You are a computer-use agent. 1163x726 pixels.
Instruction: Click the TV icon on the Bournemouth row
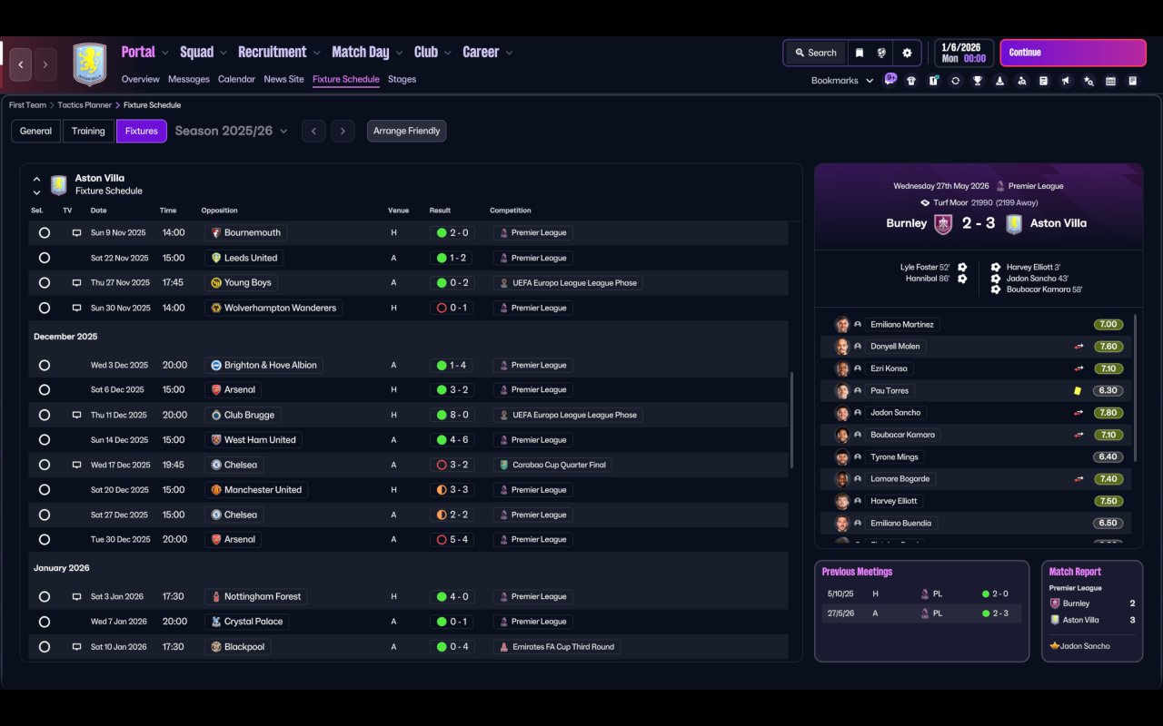77,233
